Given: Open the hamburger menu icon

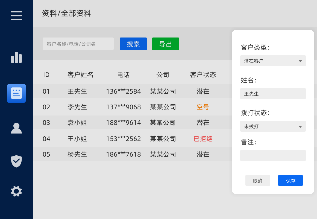Looking at the screenshot, I should [16, 16].
